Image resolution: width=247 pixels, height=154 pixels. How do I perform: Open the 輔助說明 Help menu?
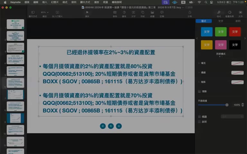coord(117,2)
